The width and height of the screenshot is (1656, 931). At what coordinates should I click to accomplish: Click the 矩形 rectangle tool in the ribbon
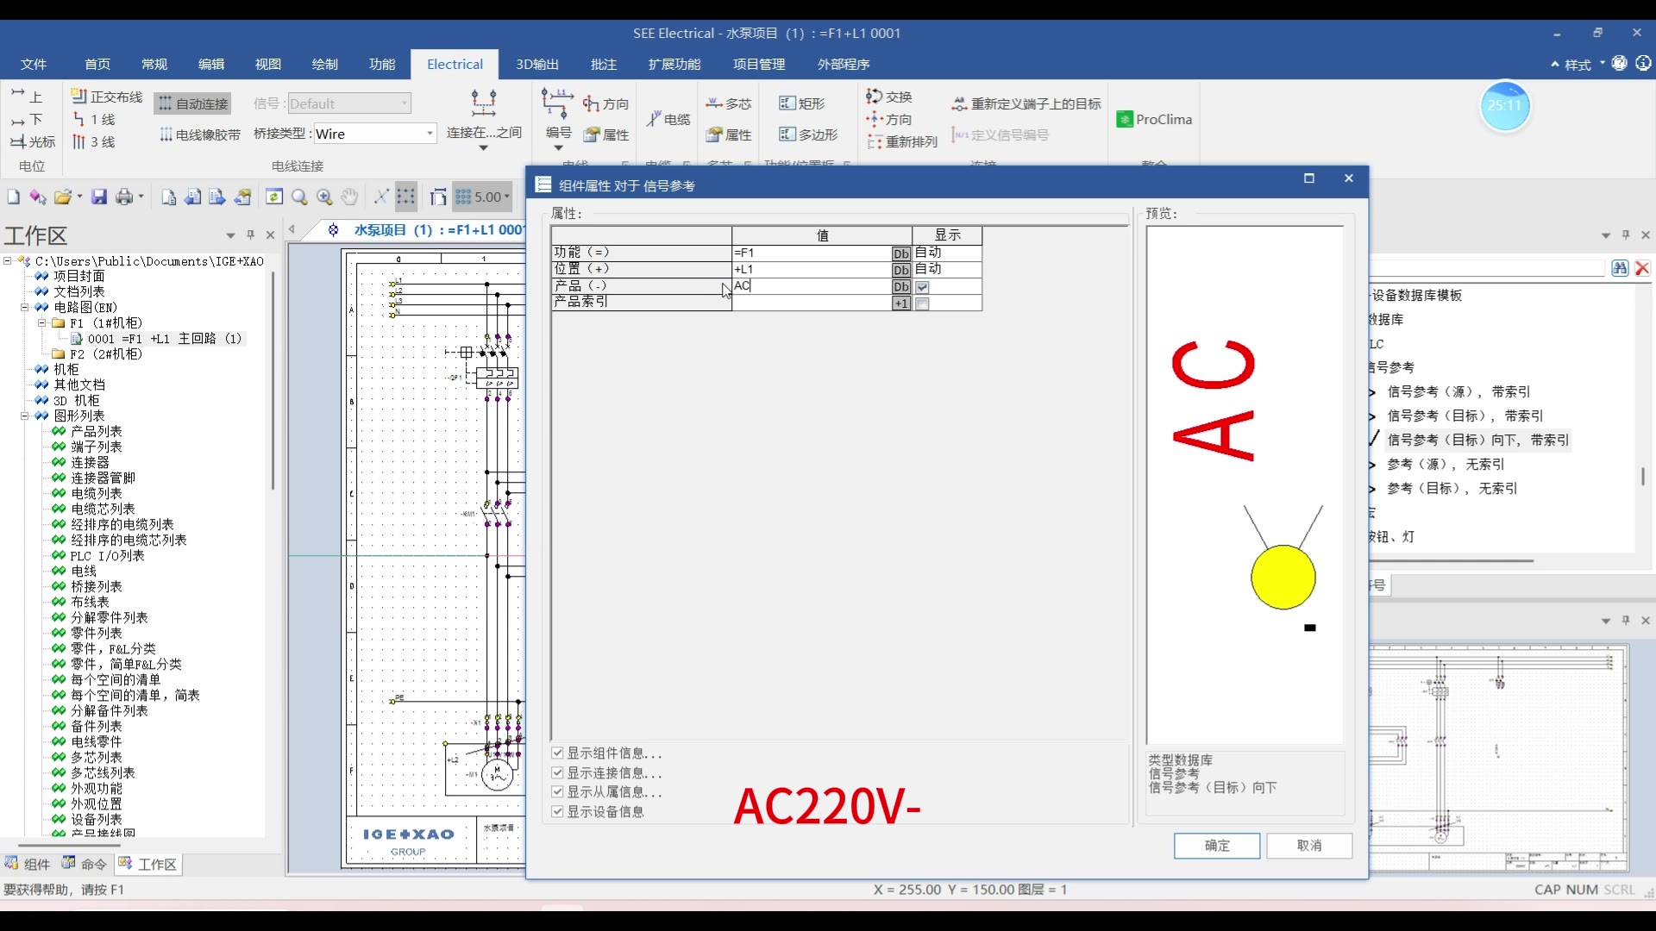802,103
